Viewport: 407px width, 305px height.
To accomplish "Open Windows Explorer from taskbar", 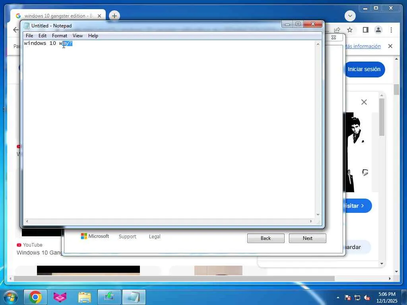I will click(85, 297).
